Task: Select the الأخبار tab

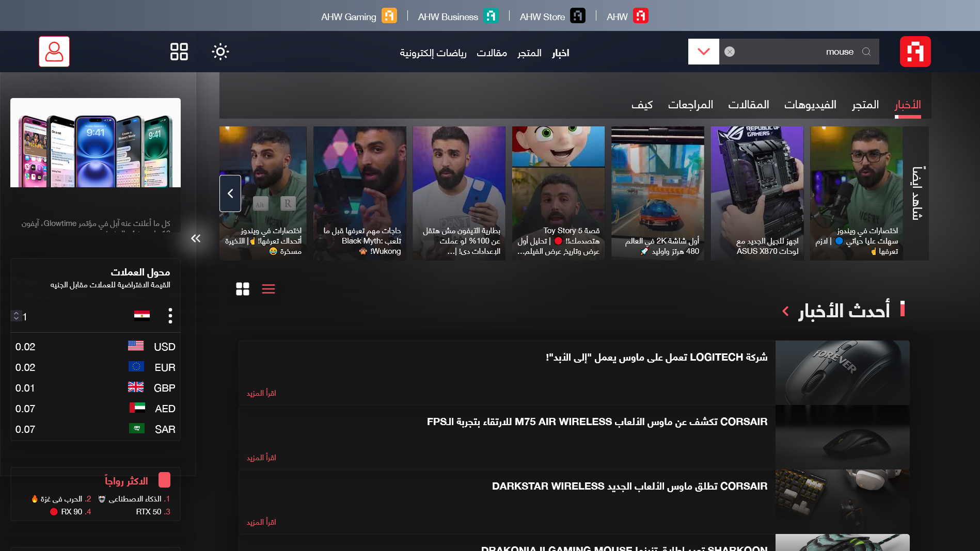Action: click(x=908, y=105)
